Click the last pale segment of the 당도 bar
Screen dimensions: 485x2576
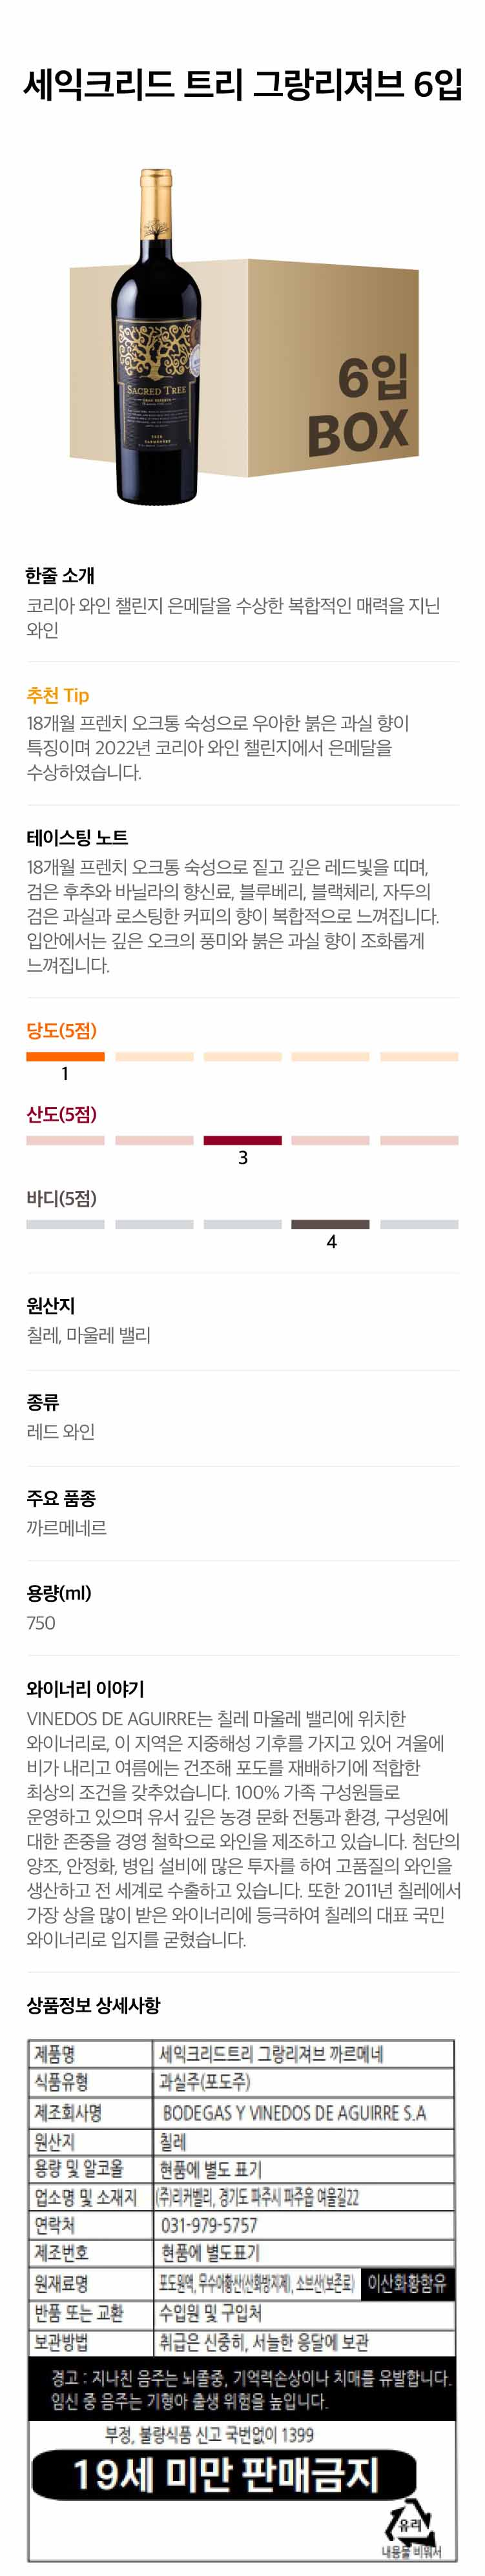click(419, 1056)
